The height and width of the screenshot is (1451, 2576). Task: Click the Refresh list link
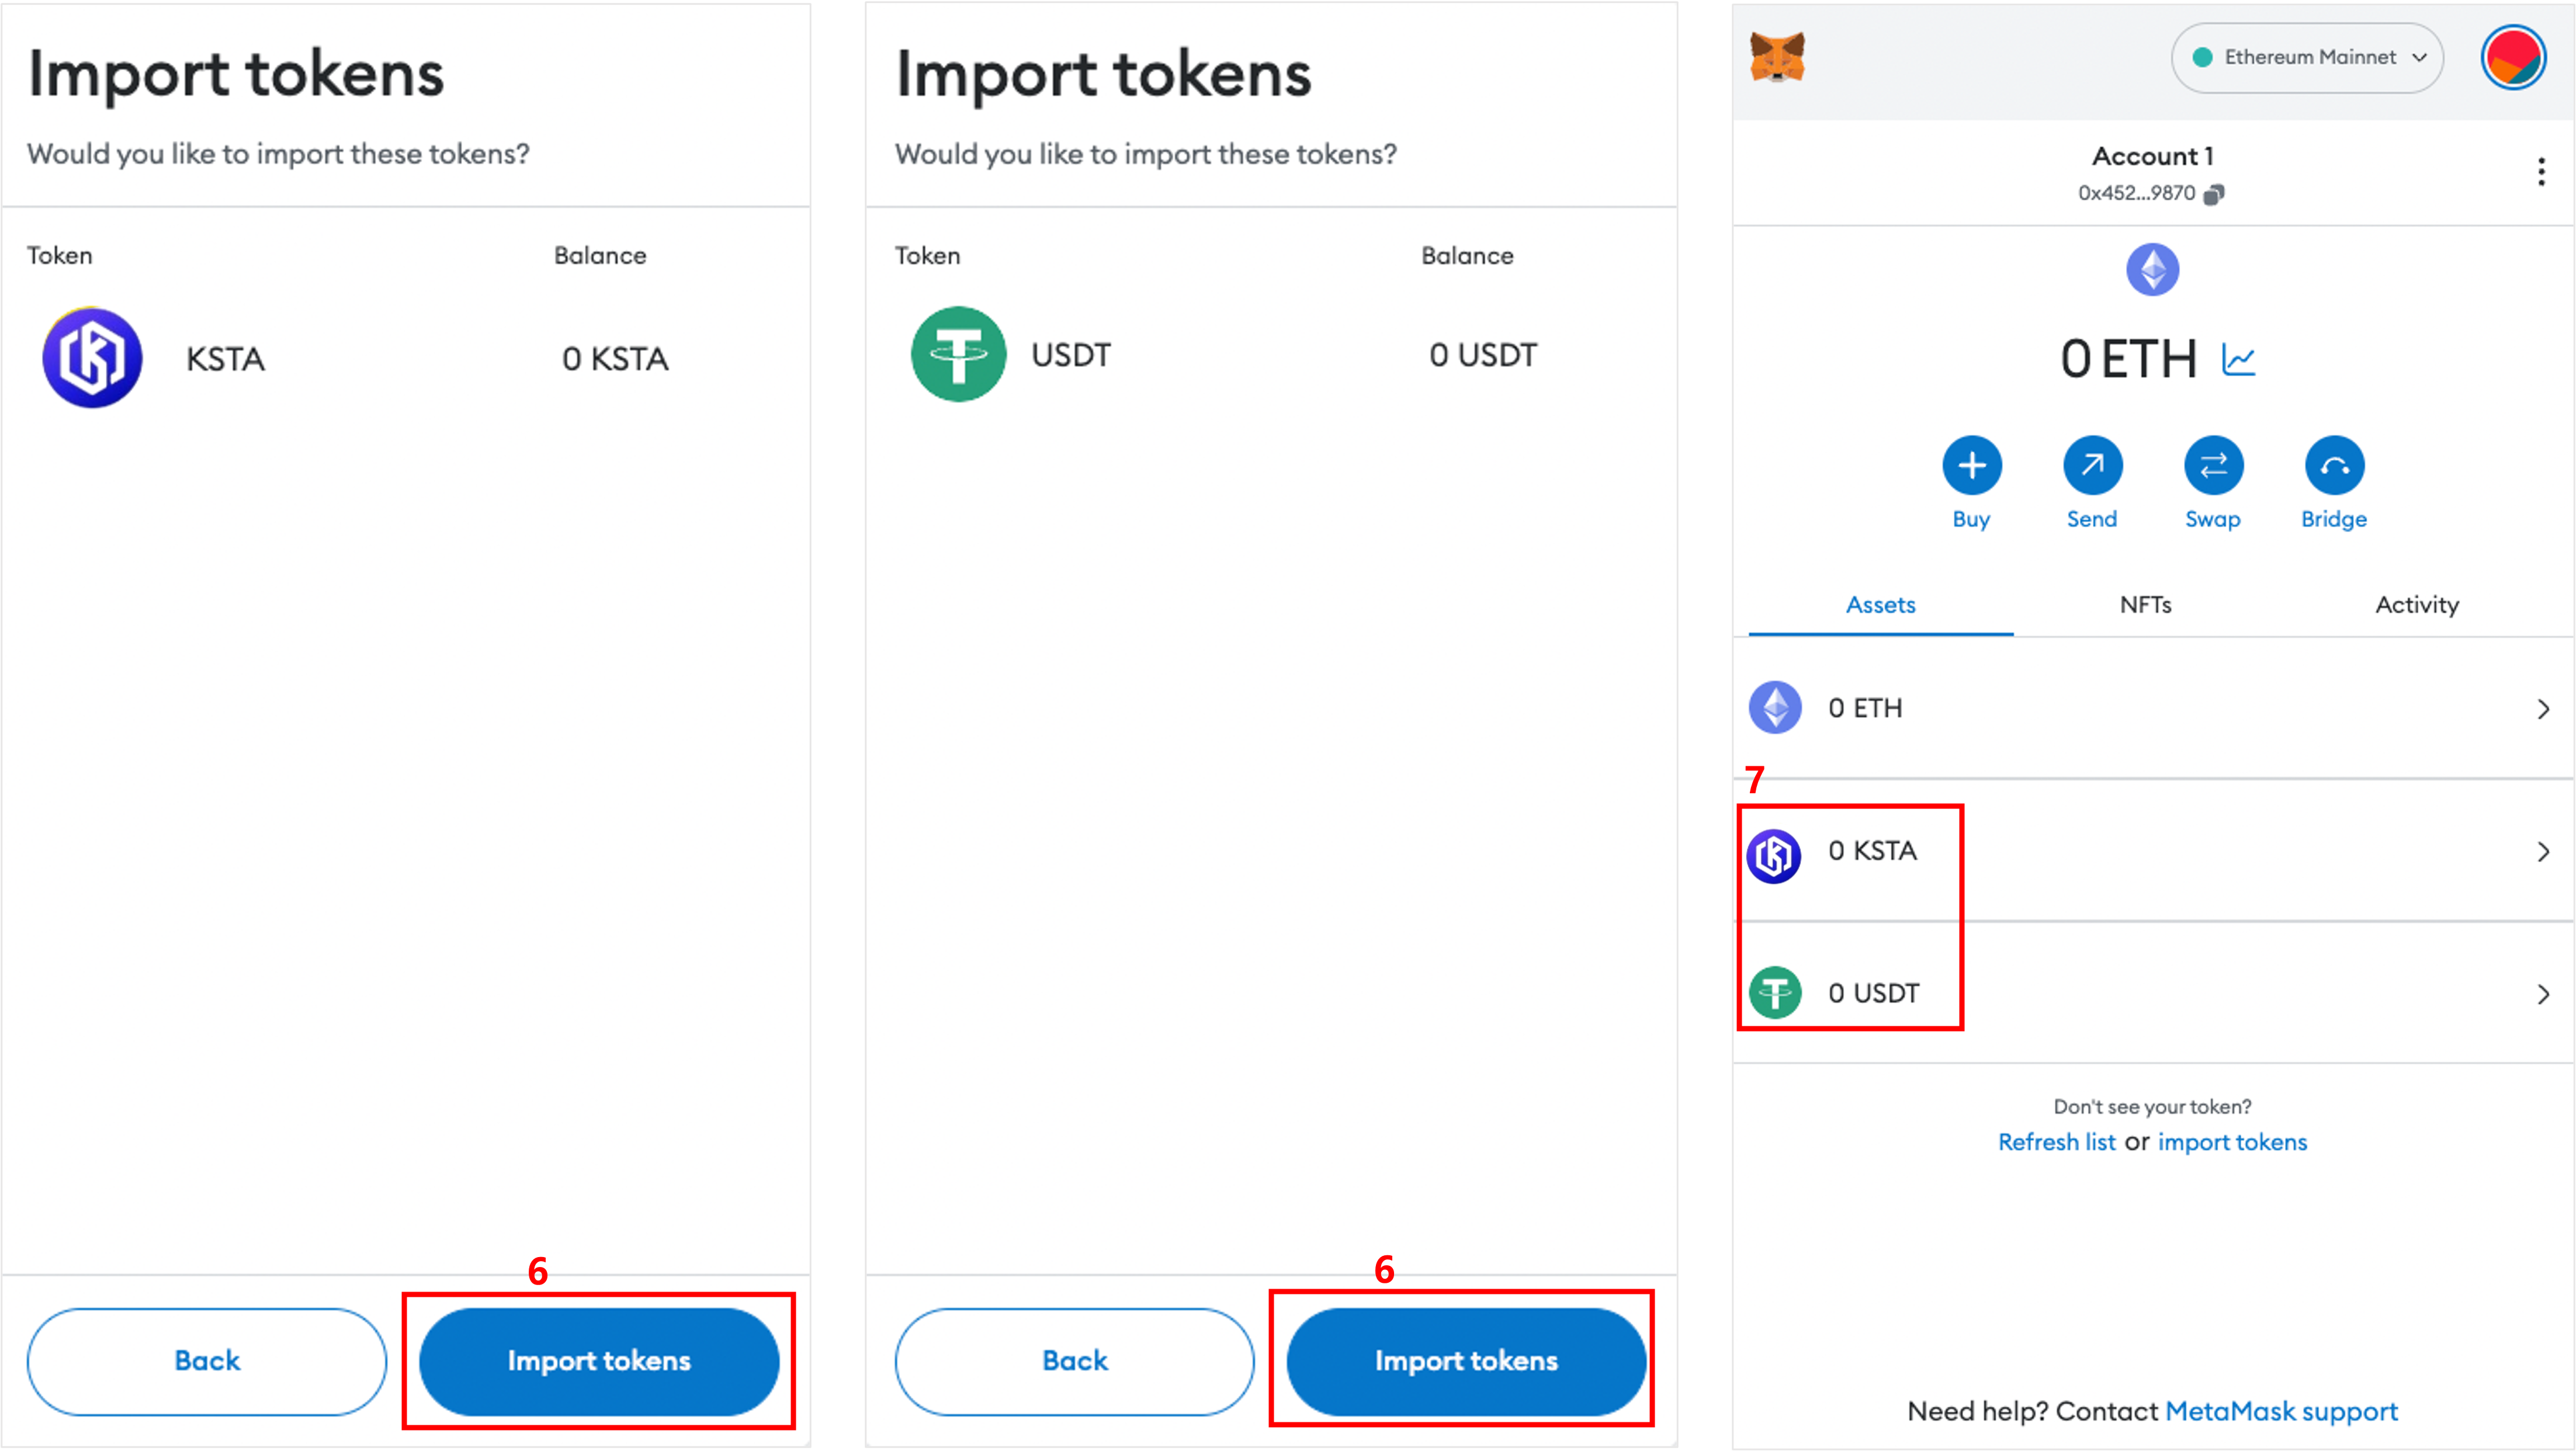click(2056, 1142)
